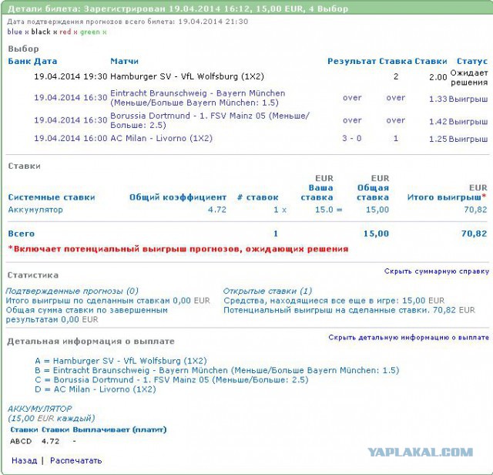The width and height of the screenshot is (493, 475).
Task: Open Eintracht Braunschweig - Bayern München match
Action: point(198,98)
